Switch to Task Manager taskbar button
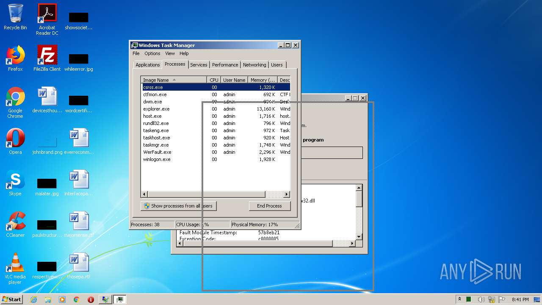Image resolution: width=542 pixels, height=305 pixels. (x=119, y=299)
